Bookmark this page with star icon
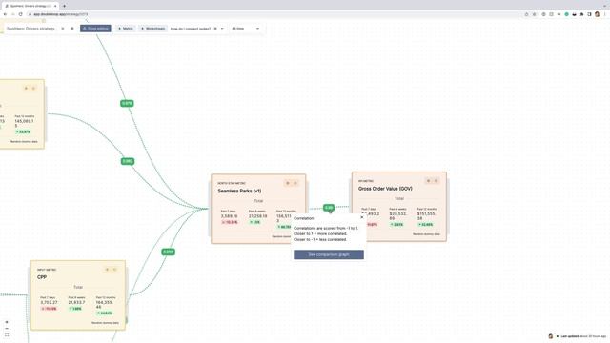 pos(534,14)
